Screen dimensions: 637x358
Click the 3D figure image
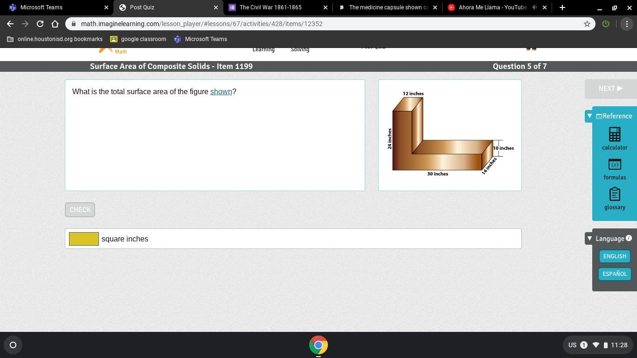point(450,134)
